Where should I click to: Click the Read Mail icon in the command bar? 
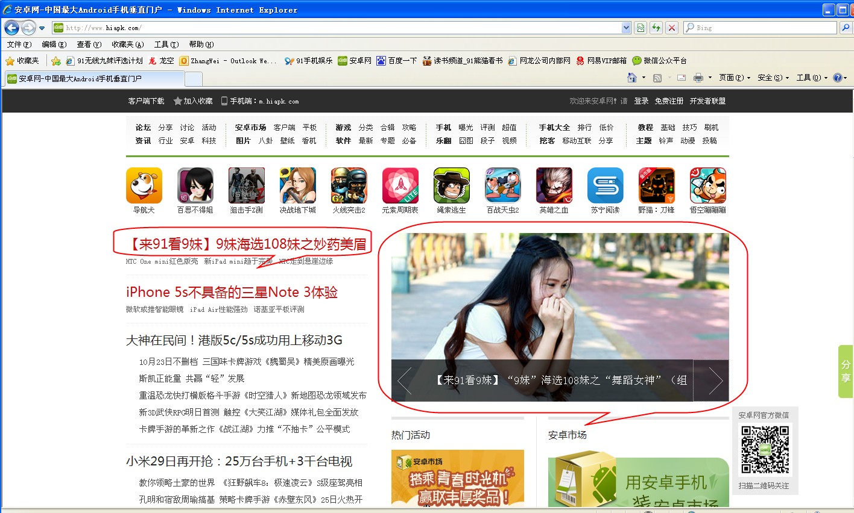[682, 78]
